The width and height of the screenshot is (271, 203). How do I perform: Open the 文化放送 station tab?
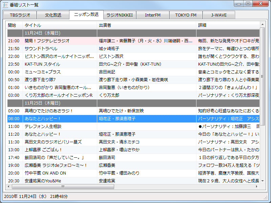54,15
